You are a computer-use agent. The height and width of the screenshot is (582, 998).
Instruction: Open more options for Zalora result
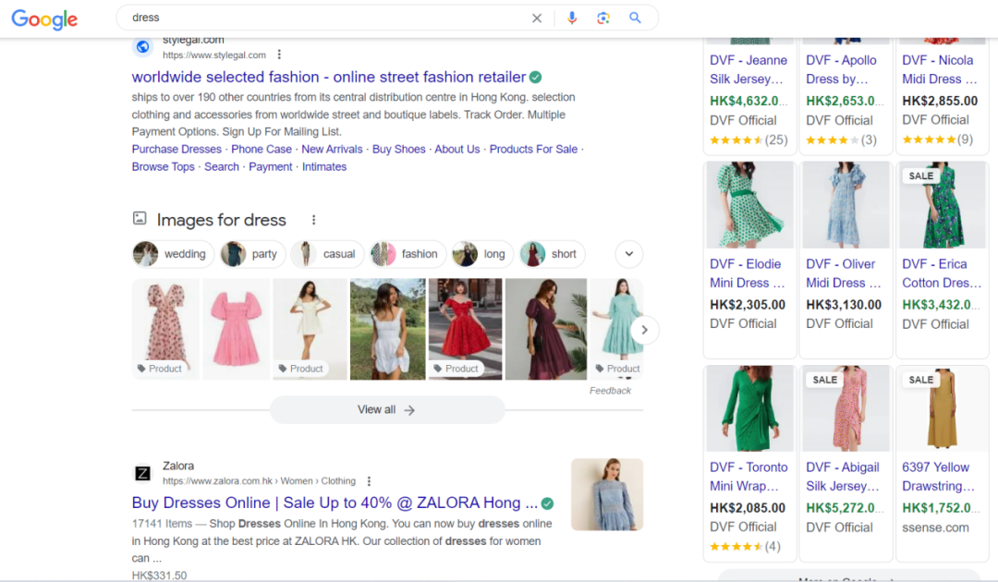(369, 481)
